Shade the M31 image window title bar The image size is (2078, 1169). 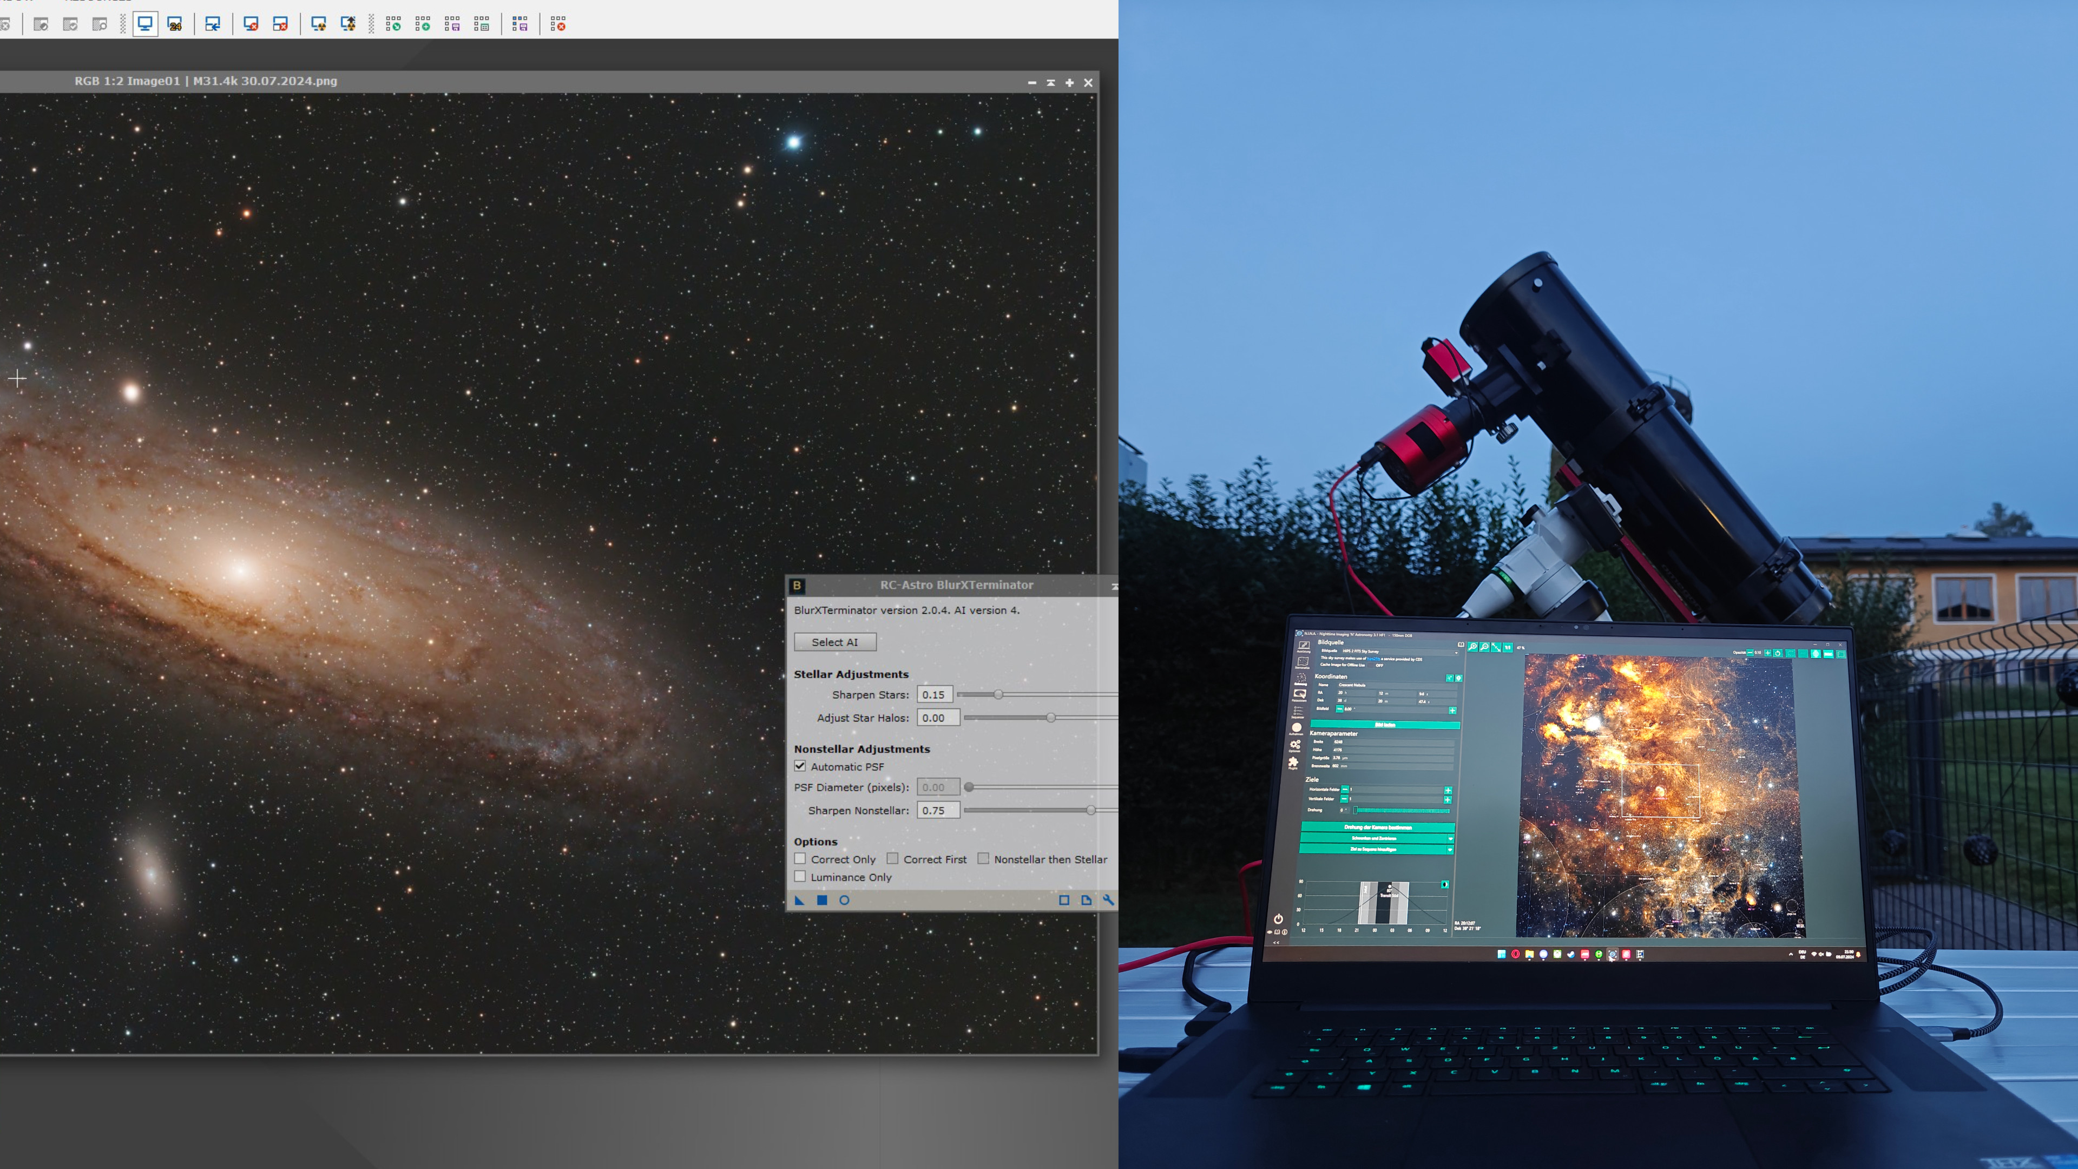coord(1050,82)
